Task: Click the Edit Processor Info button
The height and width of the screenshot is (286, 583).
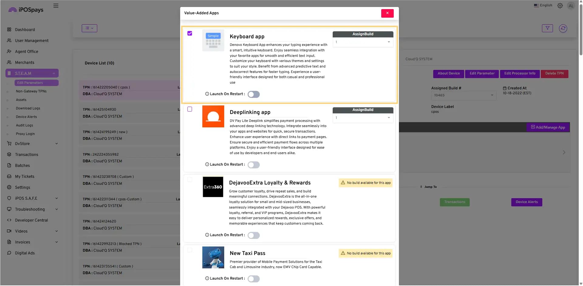Action: point(520,74)
